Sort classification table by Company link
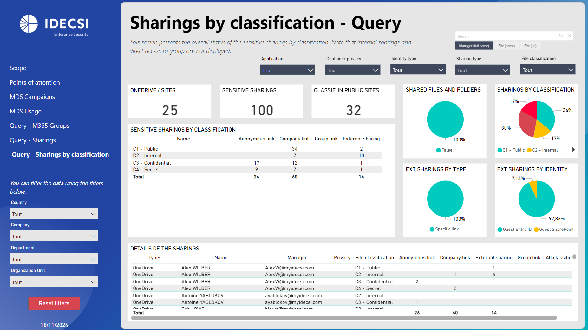 click(294, 139)
